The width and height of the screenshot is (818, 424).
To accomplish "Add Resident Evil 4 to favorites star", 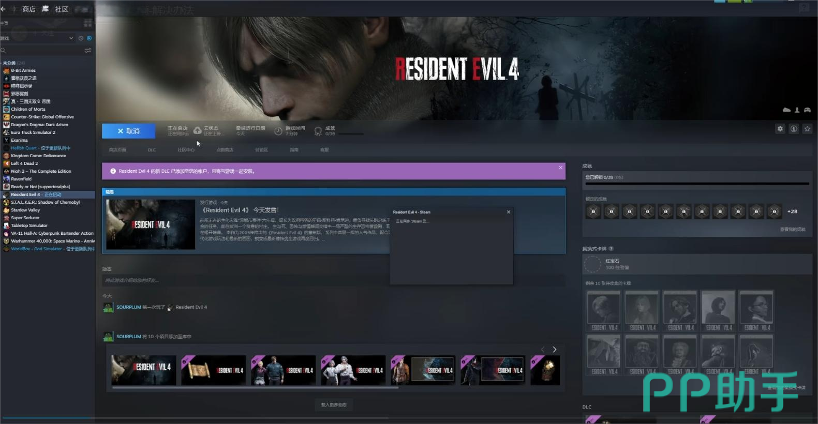I will [807, 129].
